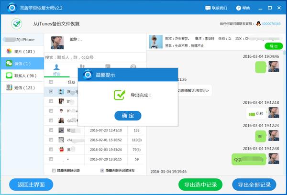Screen dimensions: 287x195
Task: Click the QQ message bubble
Action: point(249,159)
